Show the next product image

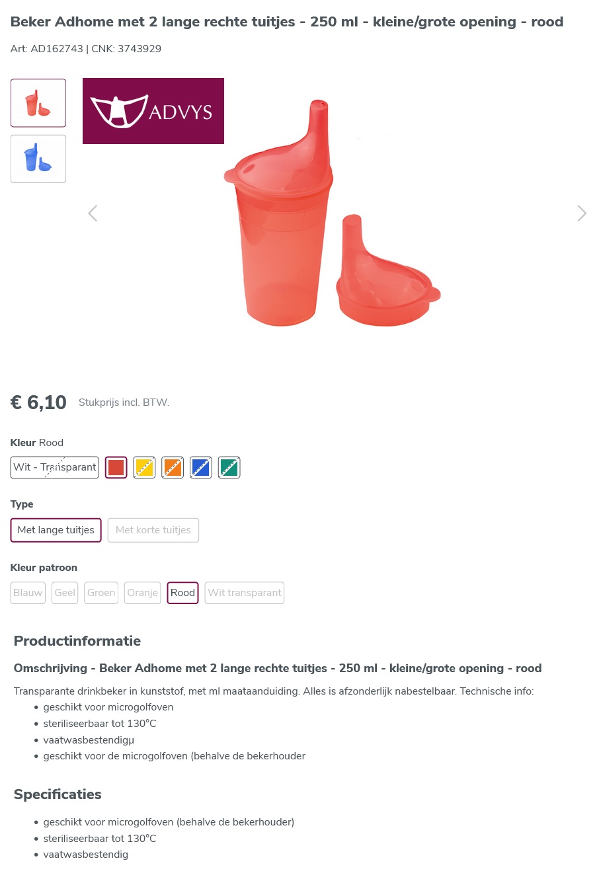(581, 213)
